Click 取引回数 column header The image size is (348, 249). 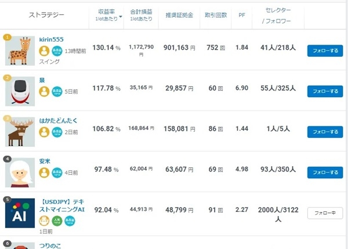point(216,15)
